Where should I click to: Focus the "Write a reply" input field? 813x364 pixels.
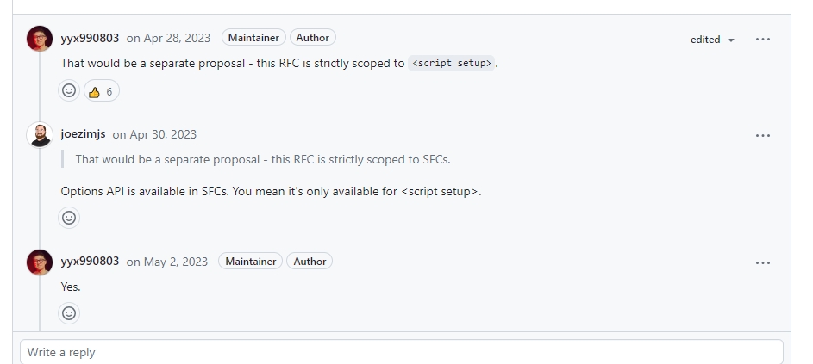(x=402, y=352)
